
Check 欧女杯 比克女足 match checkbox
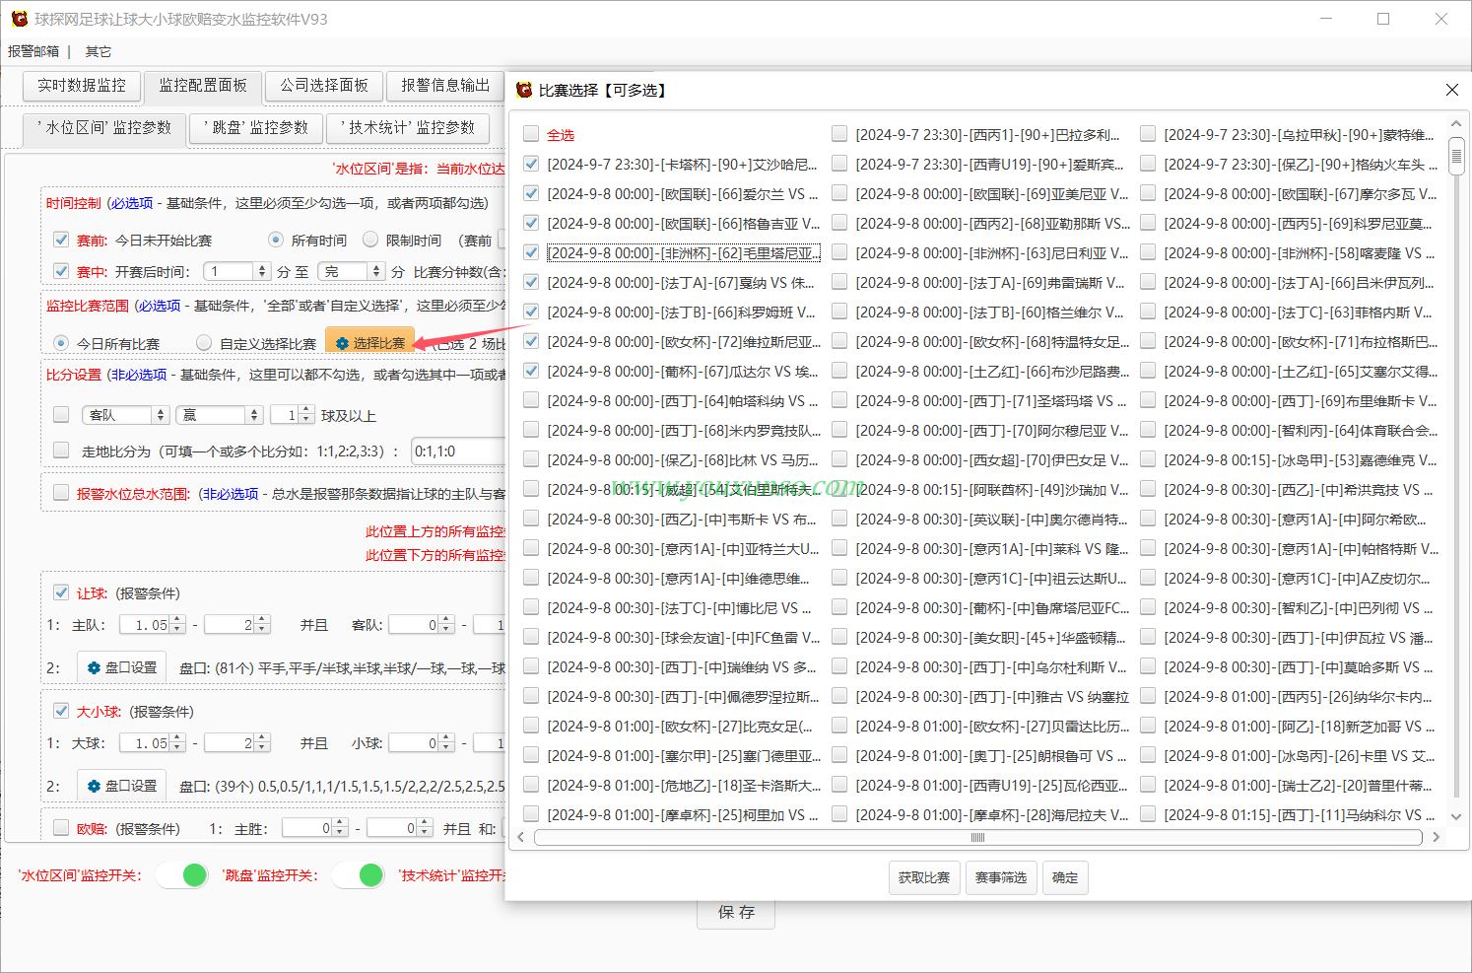[x=531, y=726]
